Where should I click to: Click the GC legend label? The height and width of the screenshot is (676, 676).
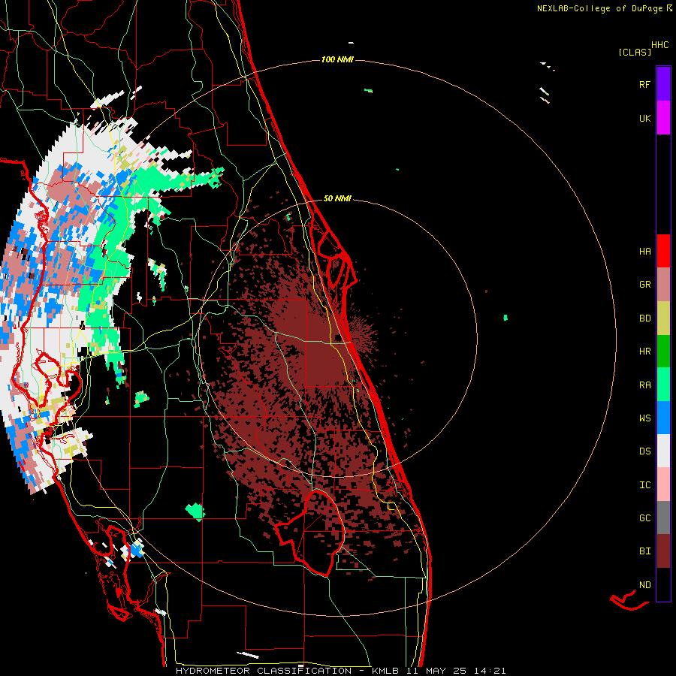tap(644, 518)
